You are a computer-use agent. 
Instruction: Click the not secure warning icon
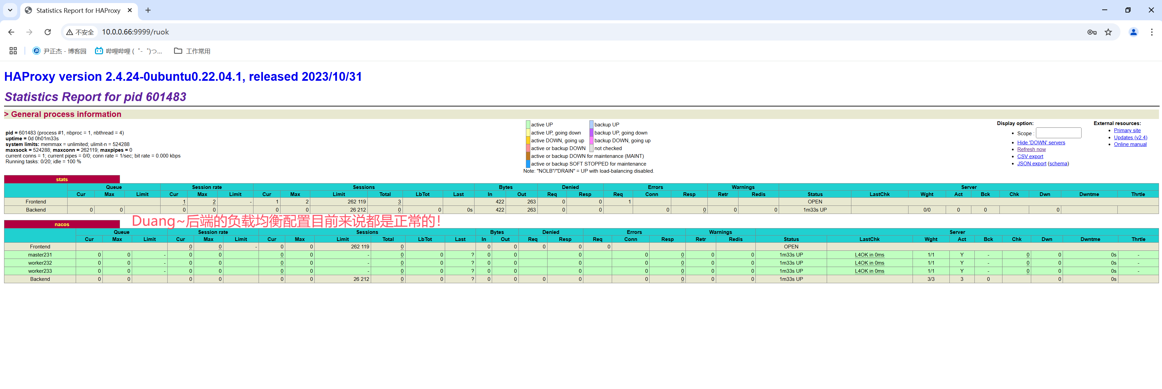pos(70,32)
